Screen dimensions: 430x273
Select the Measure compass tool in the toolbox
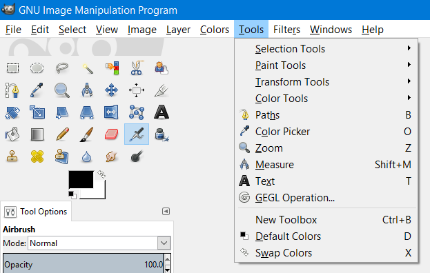tap(87, 90)
